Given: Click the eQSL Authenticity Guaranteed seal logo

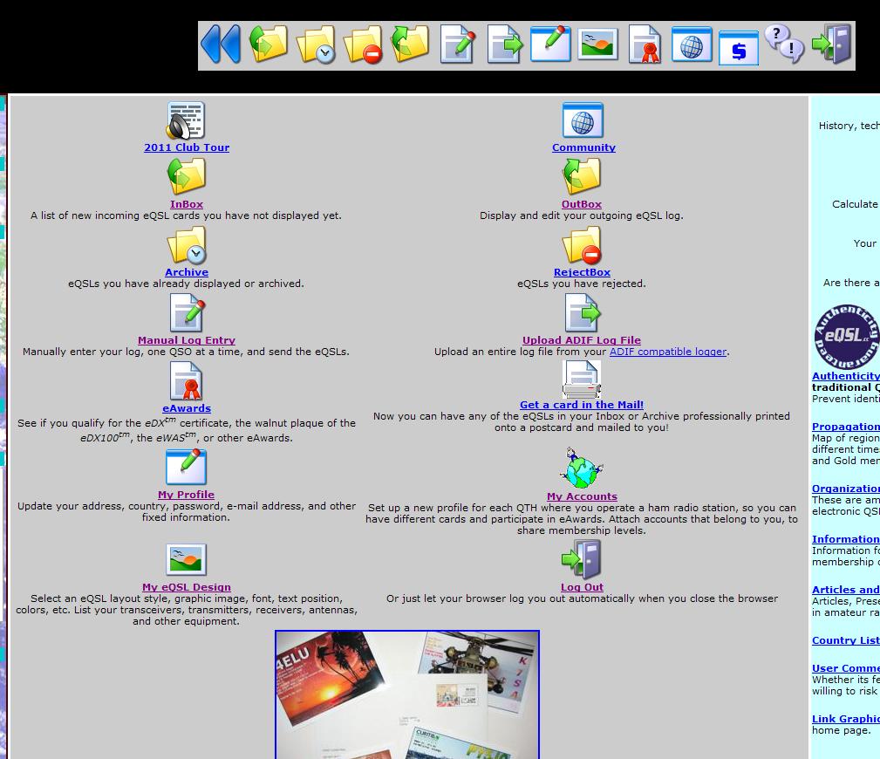Looking at the screenshot, I should (x=847, y=336).
